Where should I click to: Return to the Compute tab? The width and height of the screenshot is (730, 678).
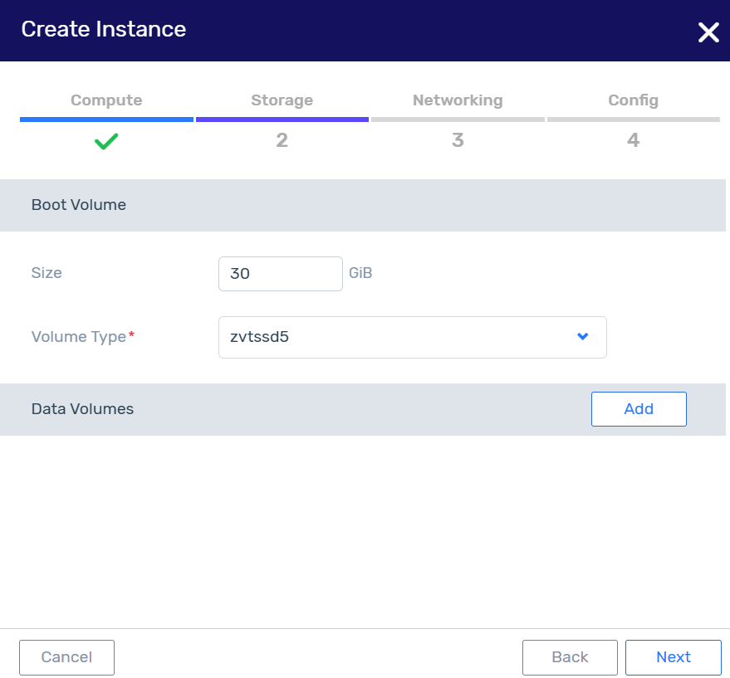point(105,100)
